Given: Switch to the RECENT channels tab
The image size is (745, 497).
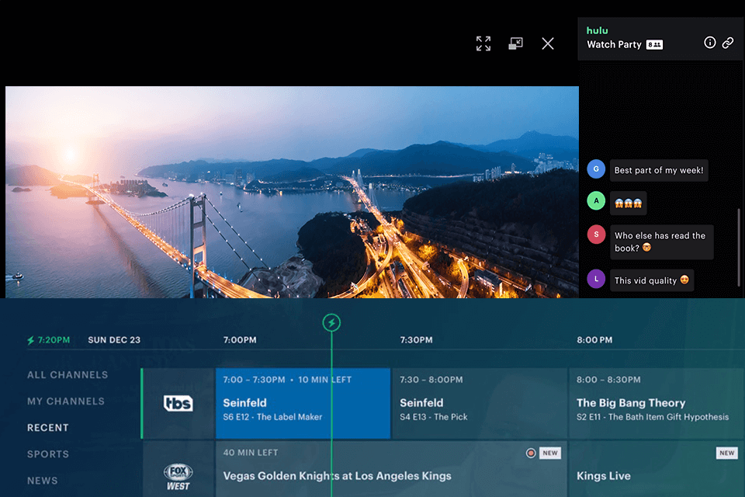Looking at the screenshot, I should coord(47,427).
